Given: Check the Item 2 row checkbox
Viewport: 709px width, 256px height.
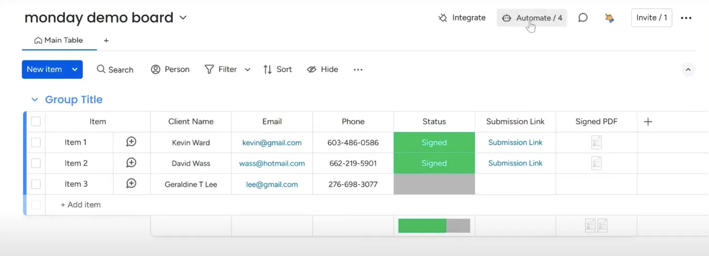Looking at the screenshot, I should (x=36, y=163).
